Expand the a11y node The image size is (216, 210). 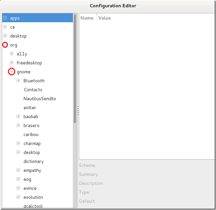click(x=12, y=54)
